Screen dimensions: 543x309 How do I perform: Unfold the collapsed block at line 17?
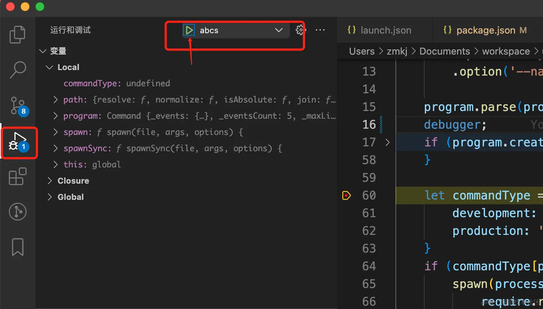387,142
